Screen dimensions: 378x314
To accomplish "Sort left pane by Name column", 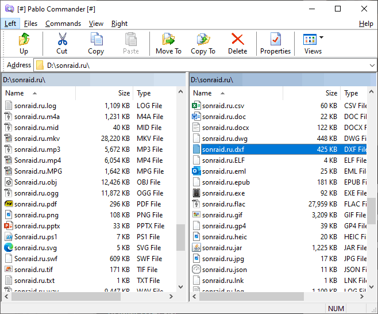I will (39, 93).
